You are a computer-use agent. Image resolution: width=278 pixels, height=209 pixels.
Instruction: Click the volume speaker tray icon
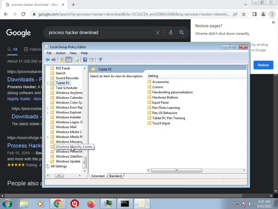(x=250, y=204)
